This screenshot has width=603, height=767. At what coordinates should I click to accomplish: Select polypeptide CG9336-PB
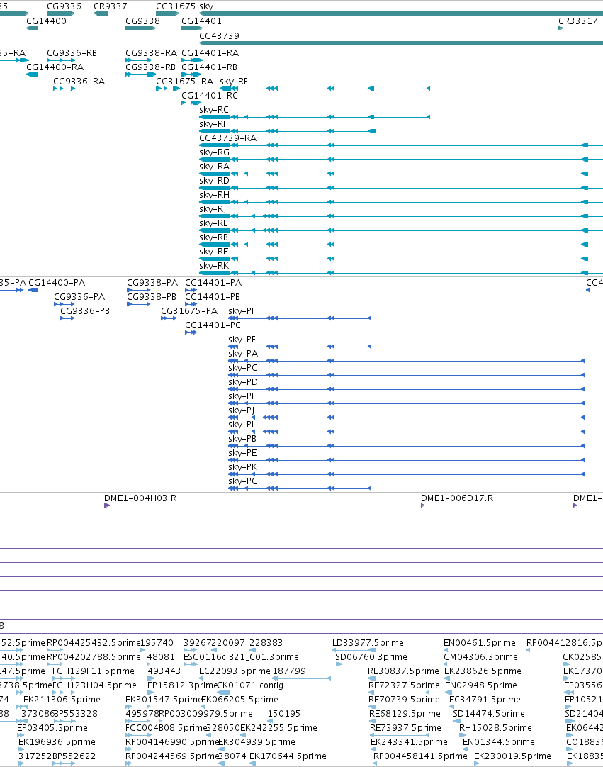tap(85, 311)
